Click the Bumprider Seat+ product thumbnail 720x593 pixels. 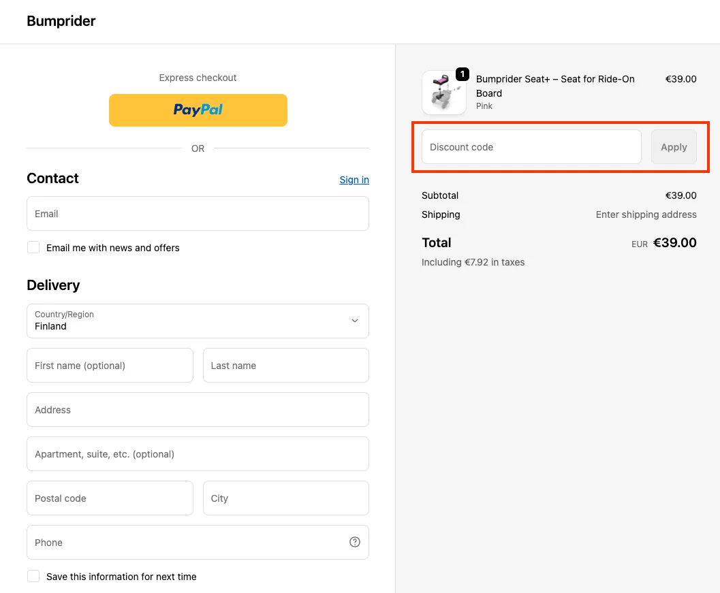pyautogui.click(x=443, y=93)
